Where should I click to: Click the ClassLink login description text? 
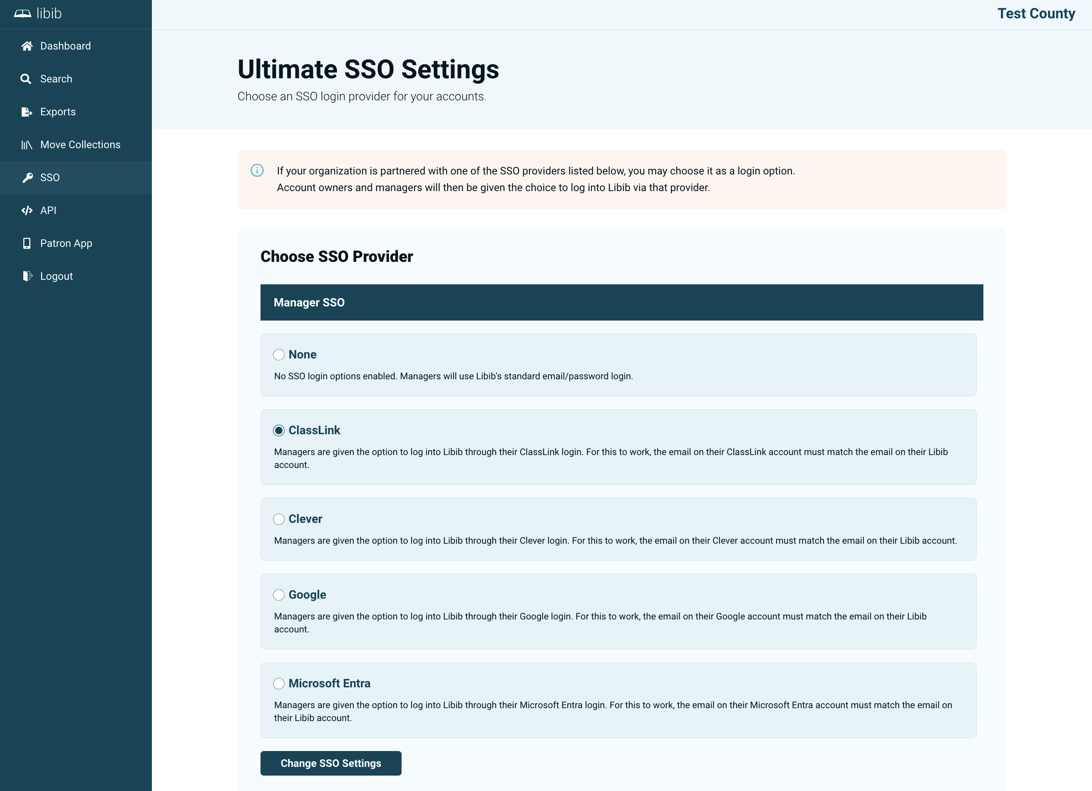(611, 458)
